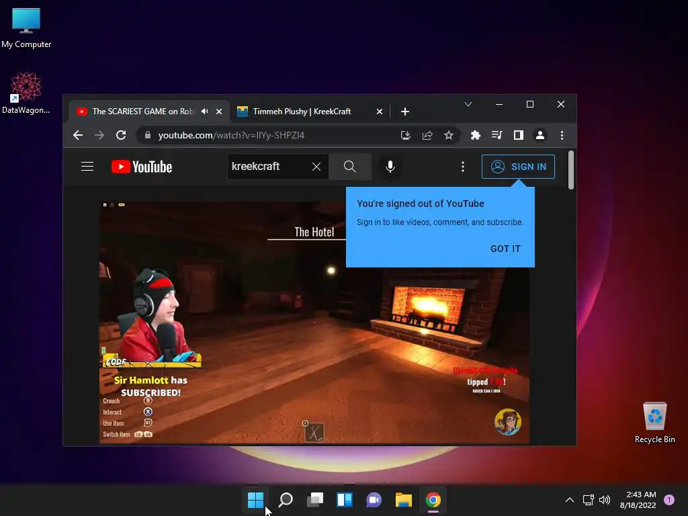This screenshot has width=688, height=516.
Task: Open the Chrome profile avatar menu
Action: coord(540,135)
